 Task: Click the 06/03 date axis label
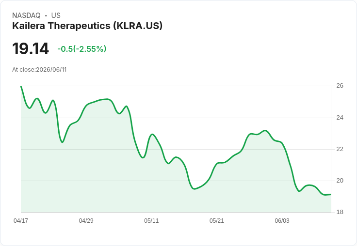pyautogui.click(x=282, y=220)
